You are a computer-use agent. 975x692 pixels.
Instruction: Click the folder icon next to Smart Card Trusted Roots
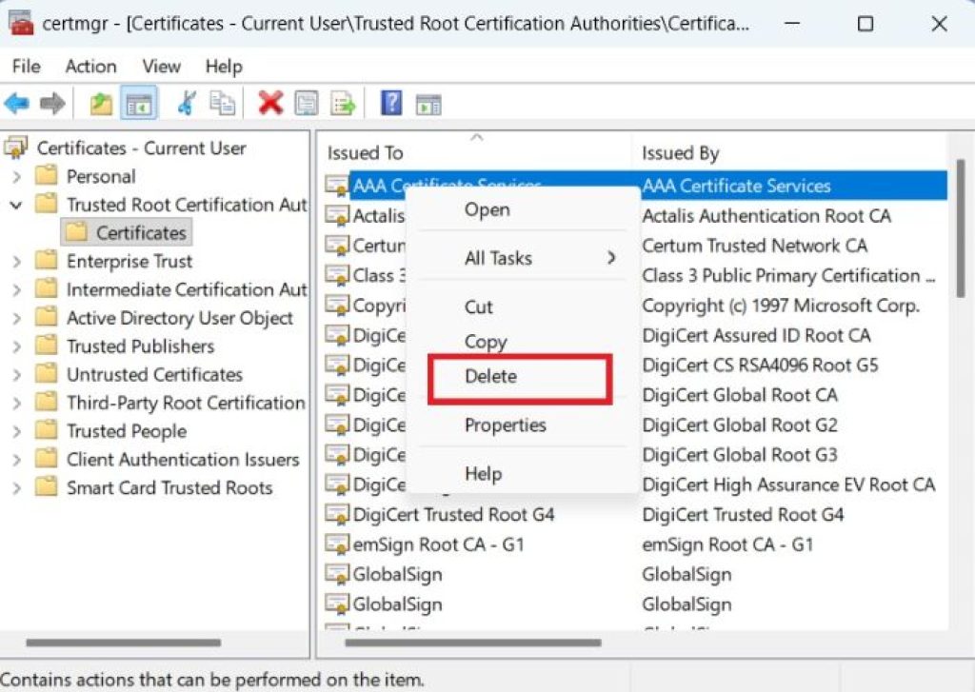46,487
